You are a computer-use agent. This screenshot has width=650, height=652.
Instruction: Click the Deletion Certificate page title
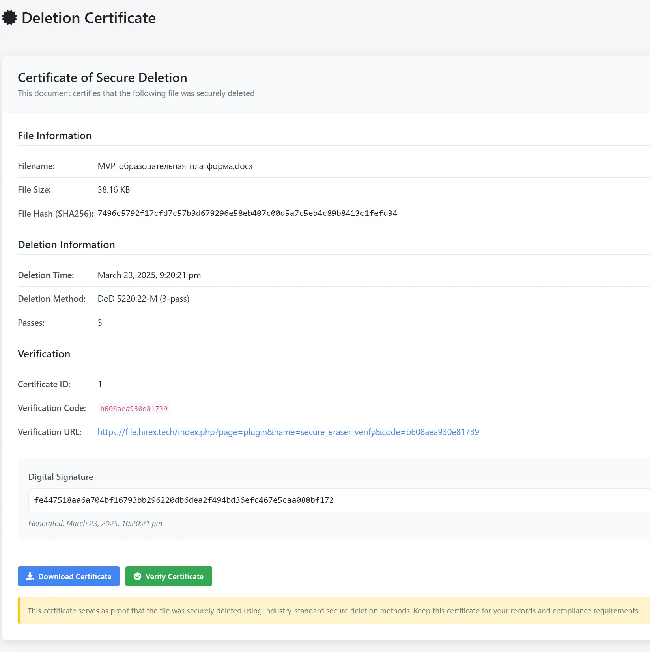[88, 18]
